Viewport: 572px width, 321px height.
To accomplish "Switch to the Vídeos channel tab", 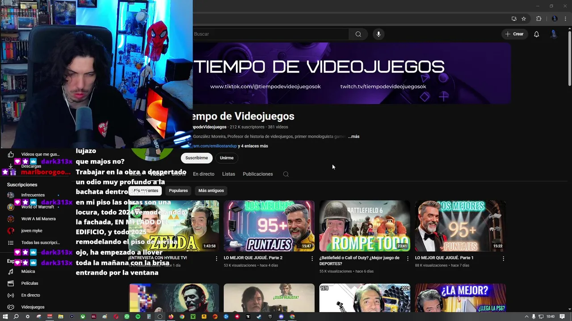I will (x=157, y=174).
